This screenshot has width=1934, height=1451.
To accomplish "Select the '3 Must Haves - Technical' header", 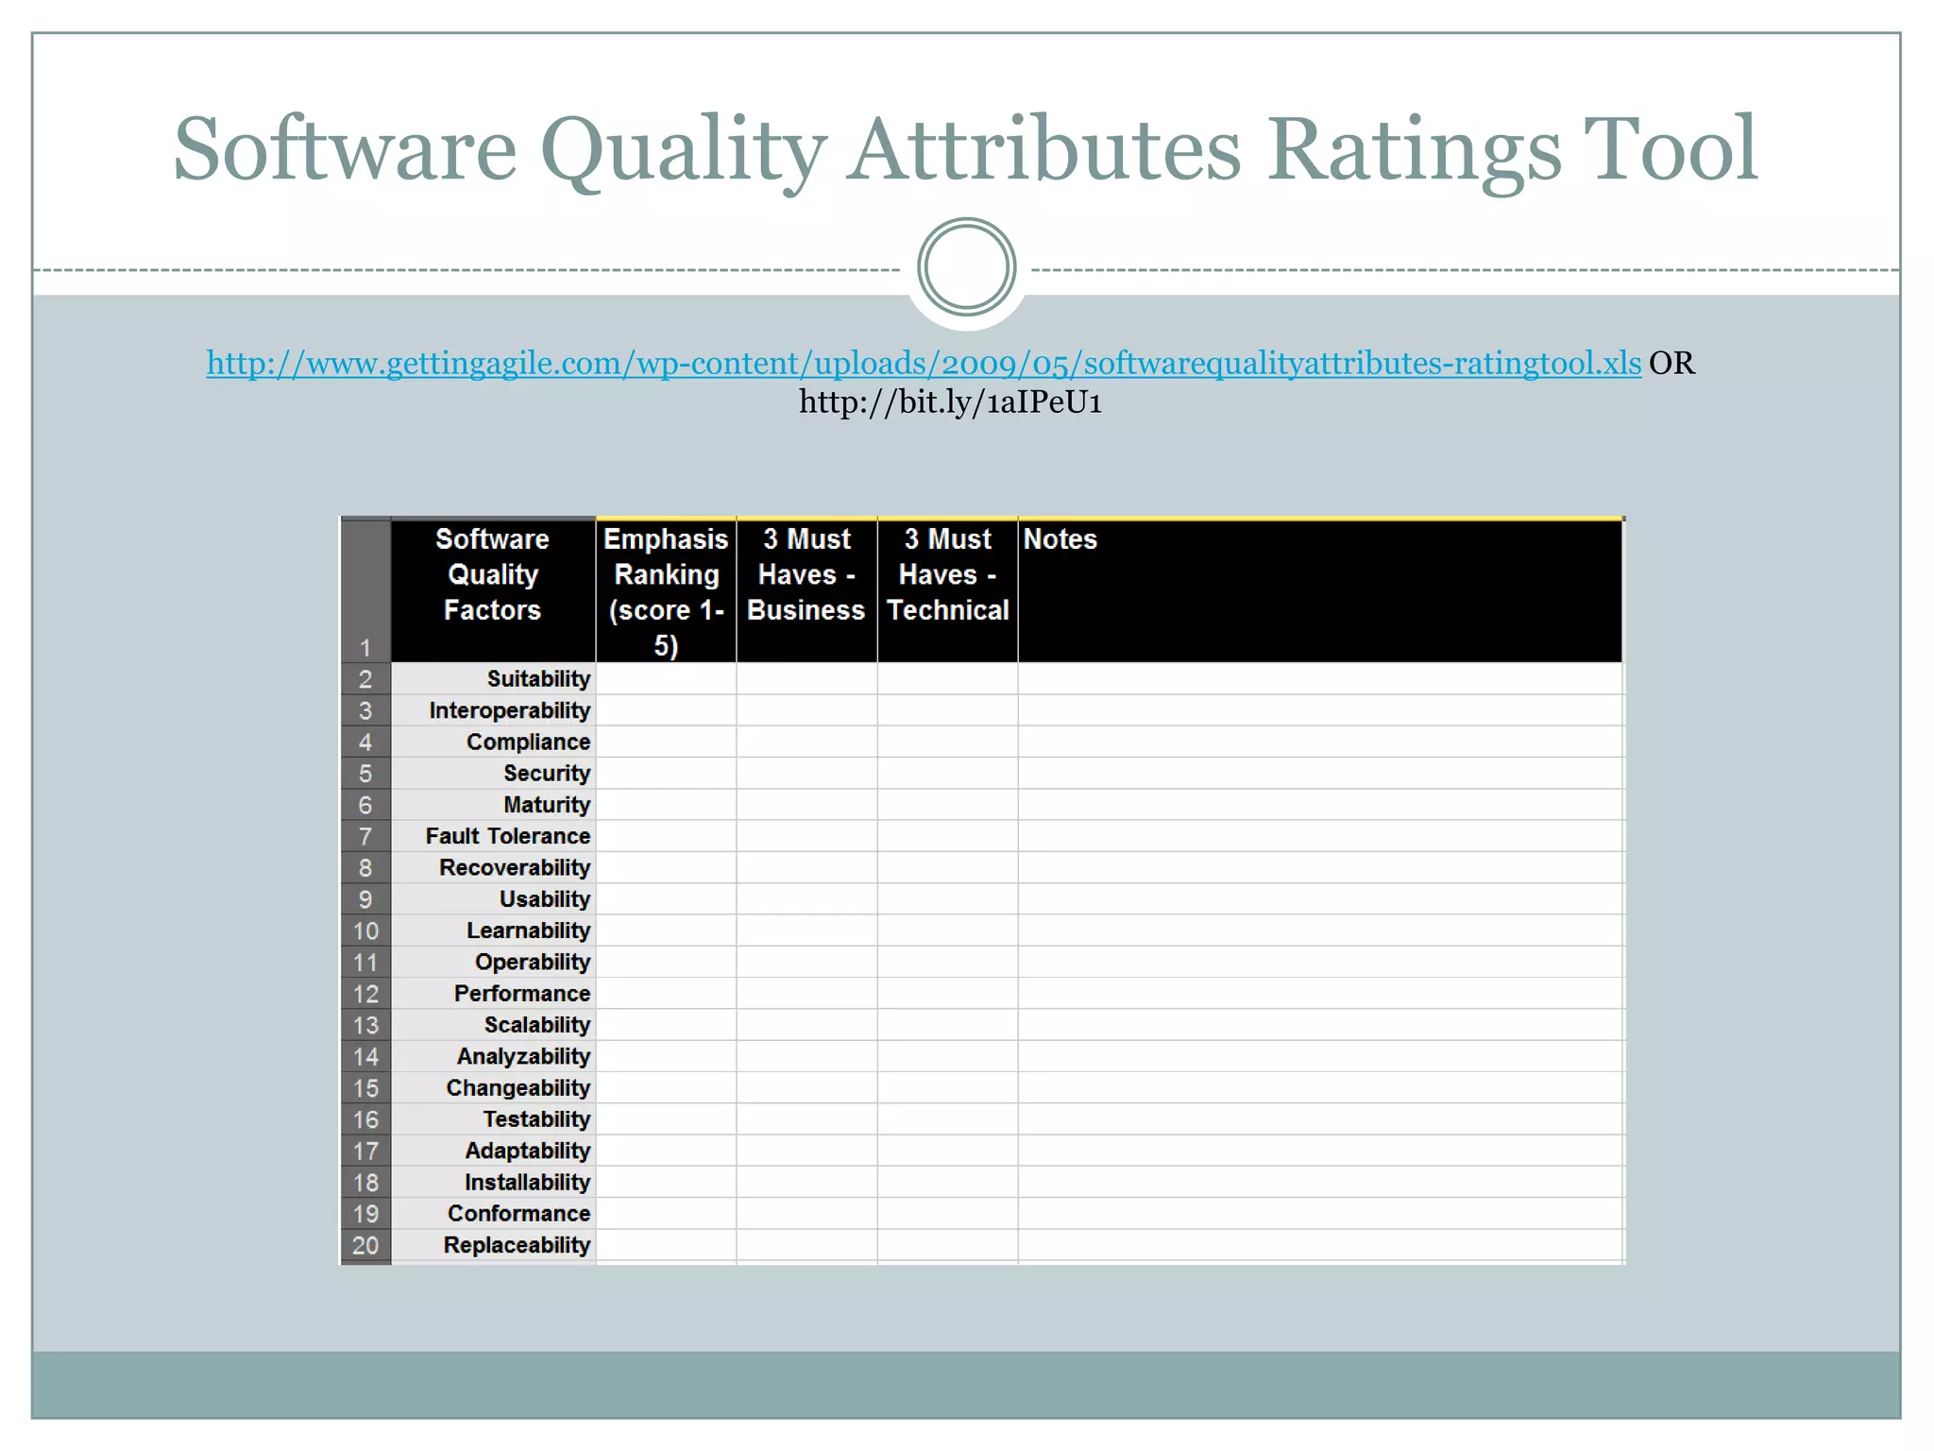I will (948, 591).
